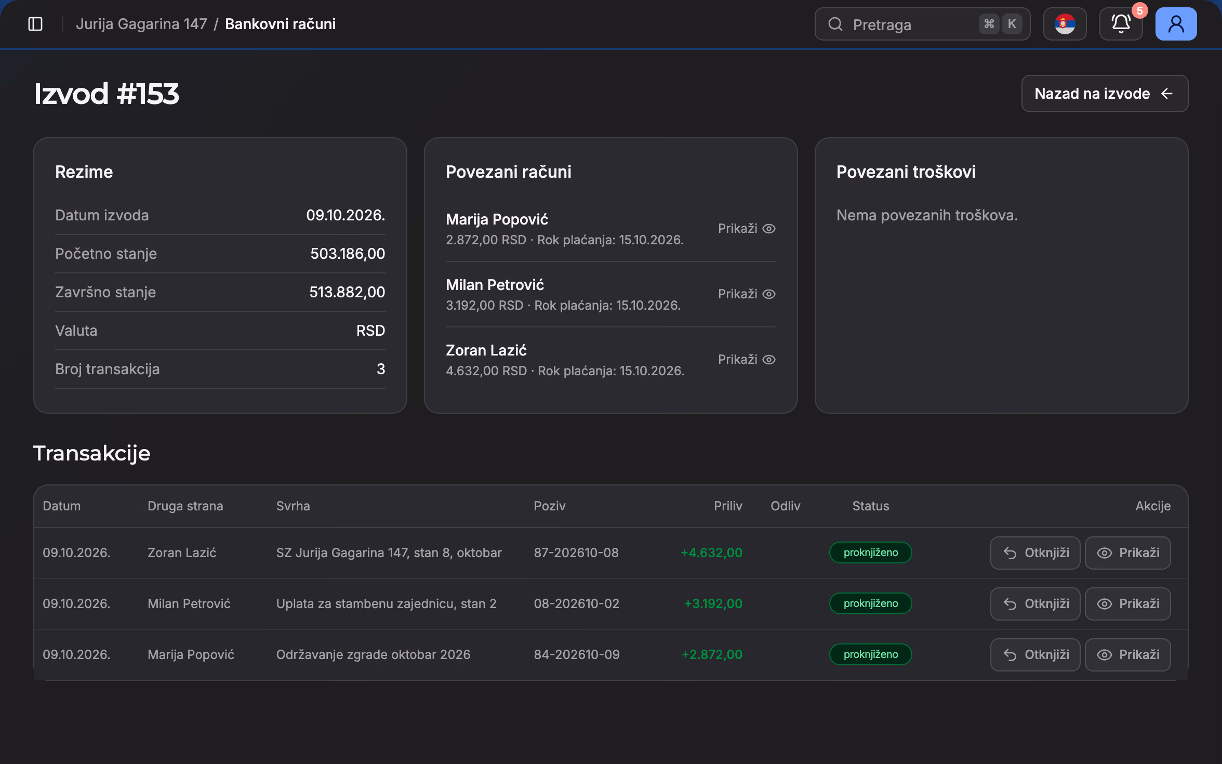Click the Izvod #153 heading
Screen dimensions: 1222x764
tap(107, 94)
